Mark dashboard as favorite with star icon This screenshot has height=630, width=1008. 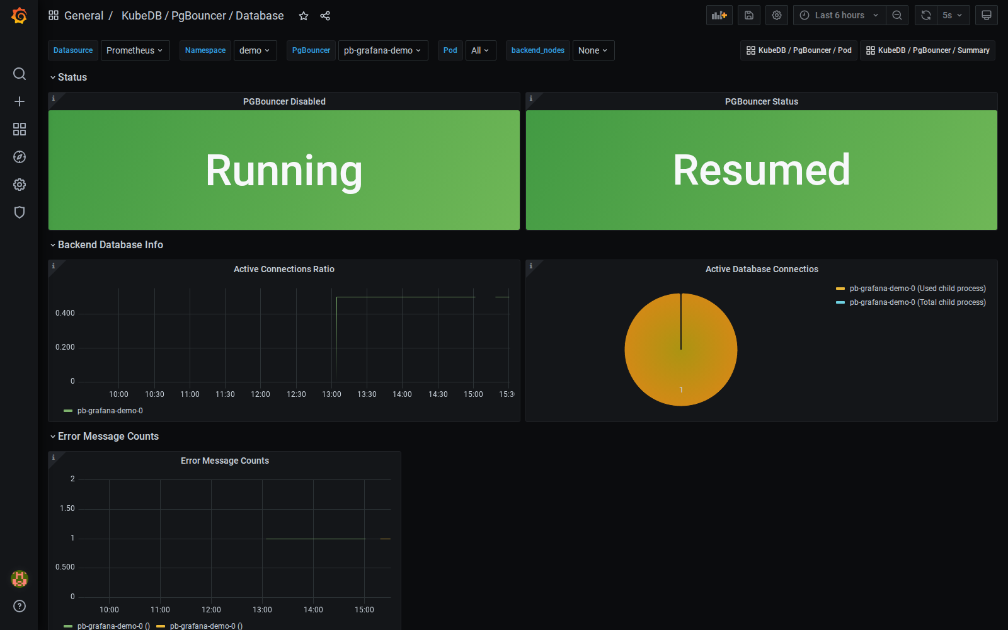click(304, 16)
